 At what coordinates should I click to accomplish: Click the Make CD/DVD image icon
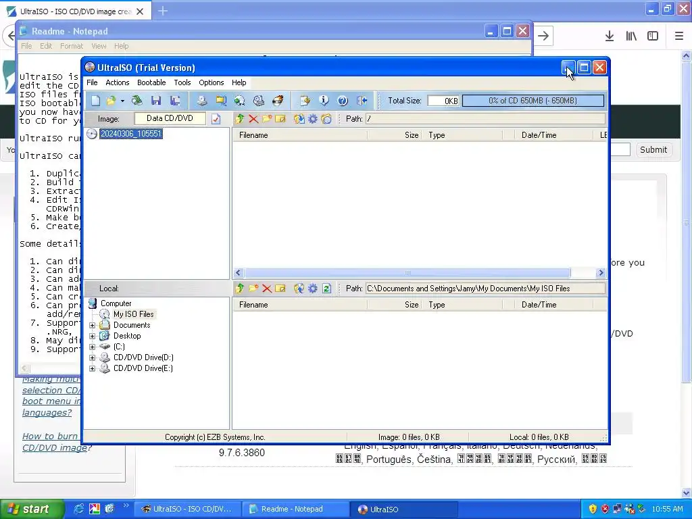201,101
